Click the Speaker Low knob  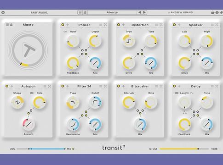point(184,41)
